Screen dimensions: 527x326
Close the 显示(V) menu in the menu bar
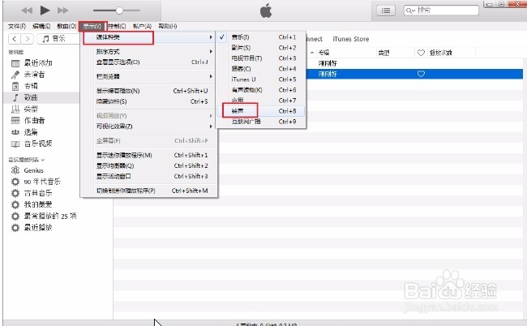92,26
